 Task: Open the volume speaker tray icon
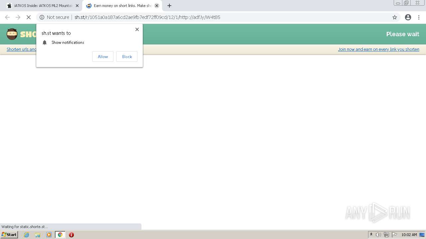tap(378, 235)
